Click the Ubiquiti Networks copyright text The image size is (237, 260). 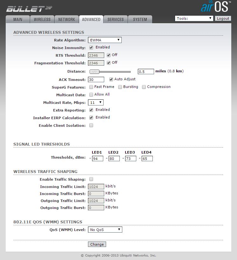(x=118, y=255)
